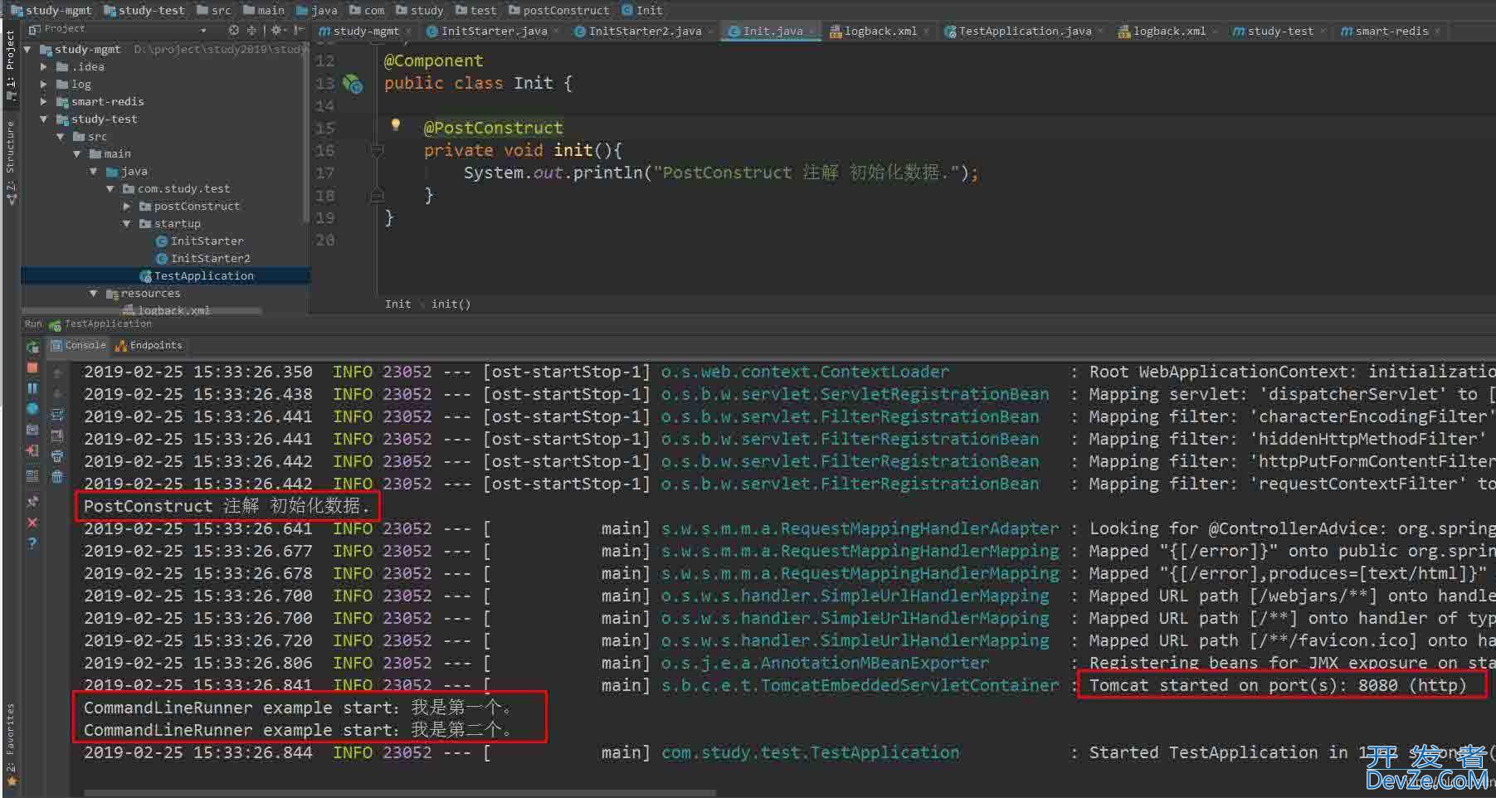Click the fold end marker at line 18
Screen dimensions: 1496x798
tap(376, 196)
